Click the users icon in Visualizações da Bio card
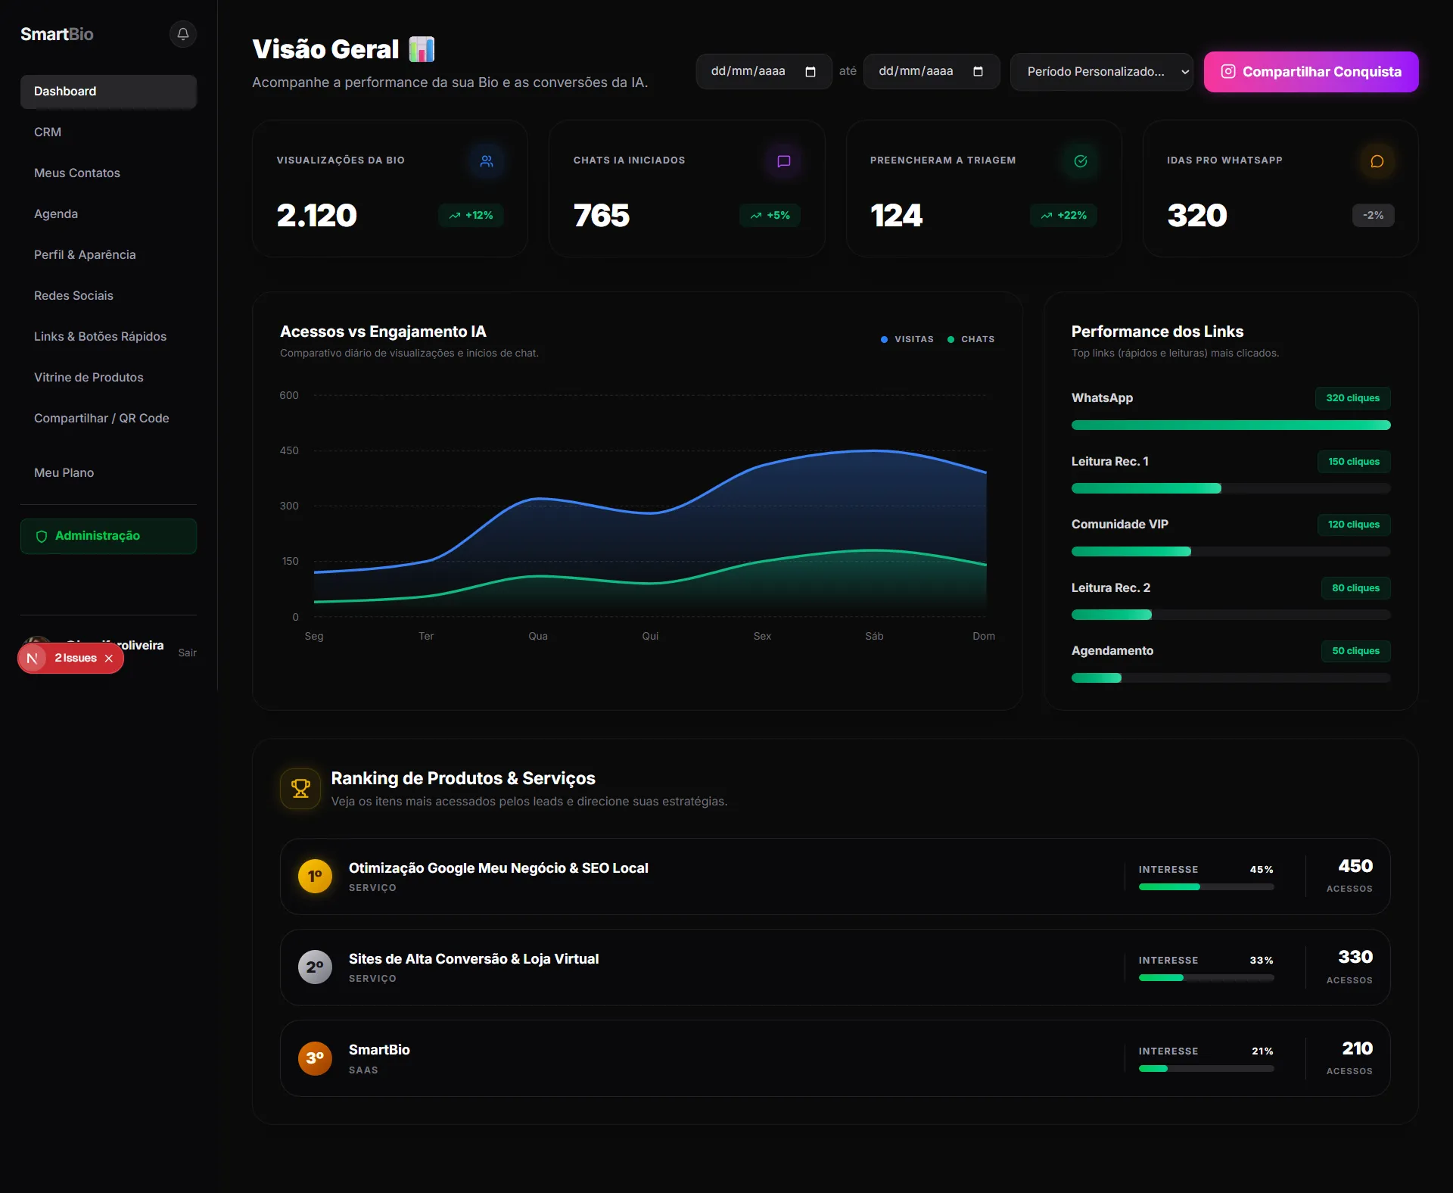 point(487,161)
